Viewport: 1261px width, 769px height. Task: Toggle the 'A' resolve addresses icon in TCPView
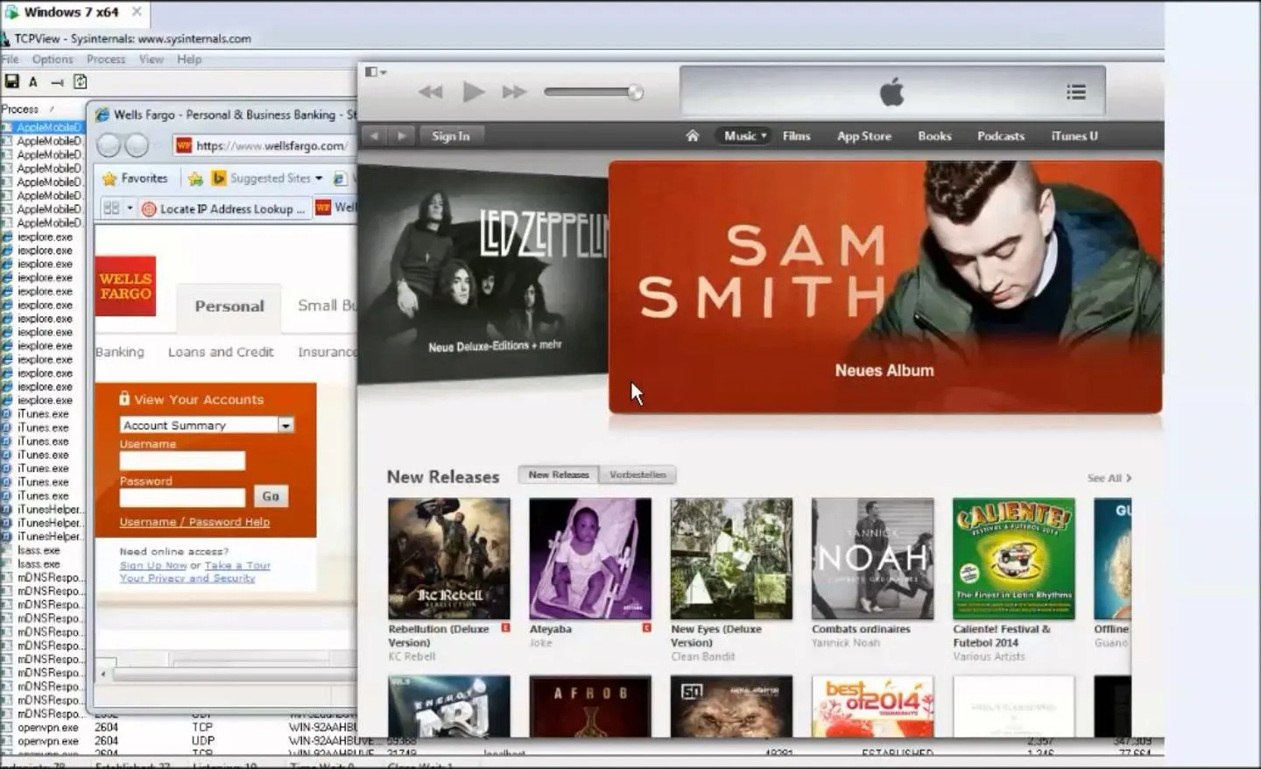33,81
